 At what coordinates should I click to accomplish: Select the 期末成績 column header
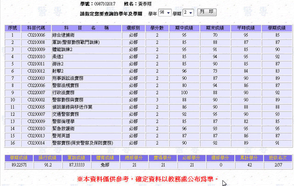(215, 28)
